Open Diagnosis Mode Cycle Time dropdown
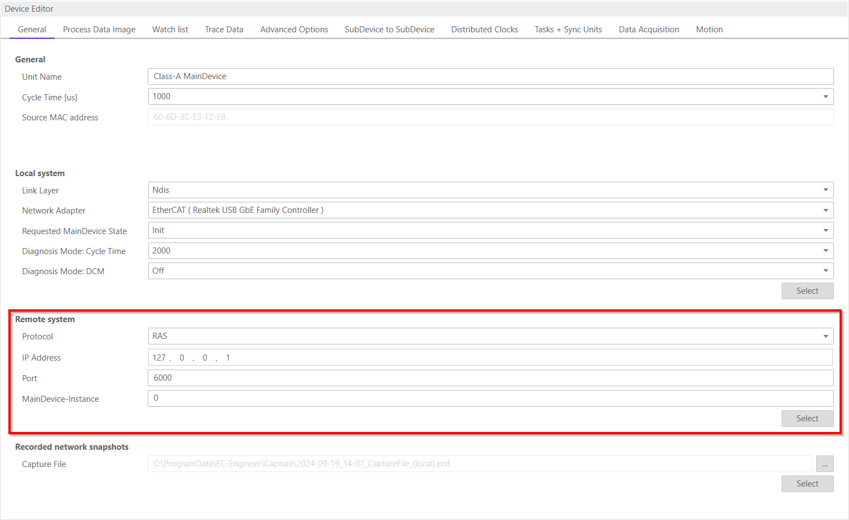The image size is (849, 520). click(825, 251)
